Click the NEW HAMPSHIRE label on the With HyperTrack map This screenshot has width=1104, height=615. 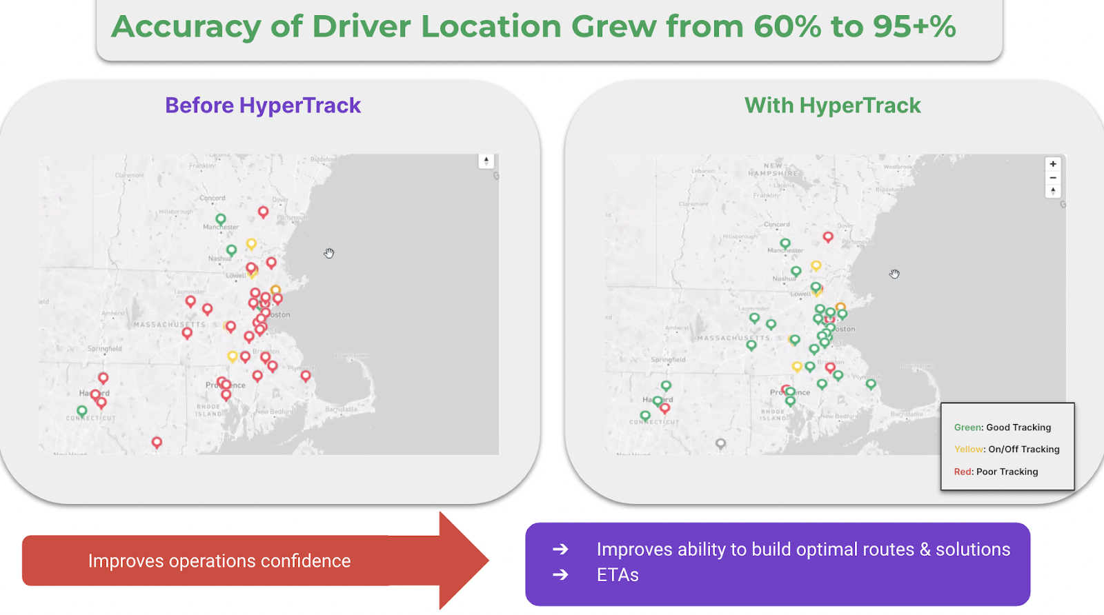tap(773, 170)
